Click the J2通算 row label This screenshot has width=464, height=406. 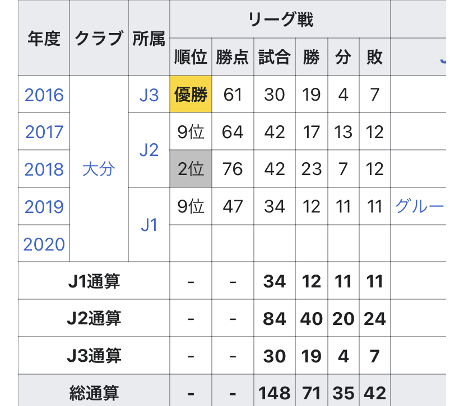[x=94, y=319]
